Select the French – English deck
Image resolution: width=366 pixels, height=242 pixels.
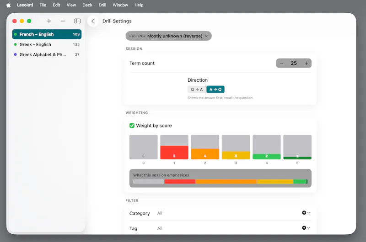47,34
